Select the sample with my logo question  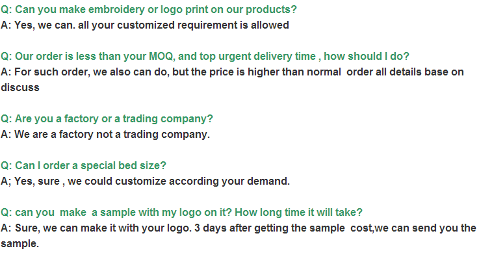click(x=181, y=213)
